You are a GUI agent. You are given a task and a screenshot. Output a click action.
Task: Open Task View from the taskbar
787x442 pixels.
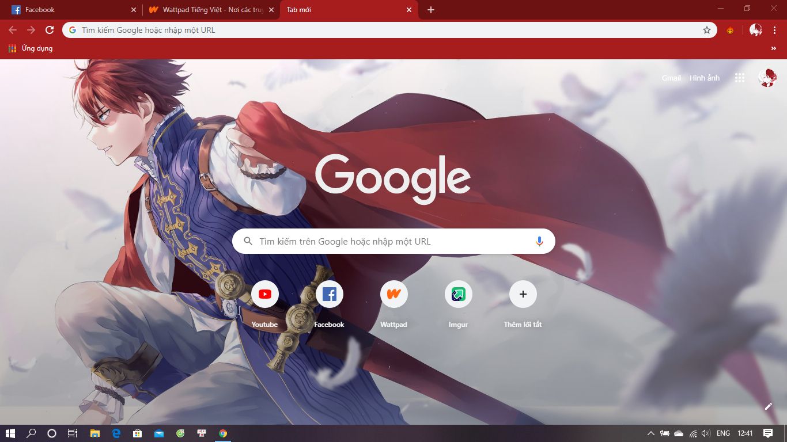point(72,433)
